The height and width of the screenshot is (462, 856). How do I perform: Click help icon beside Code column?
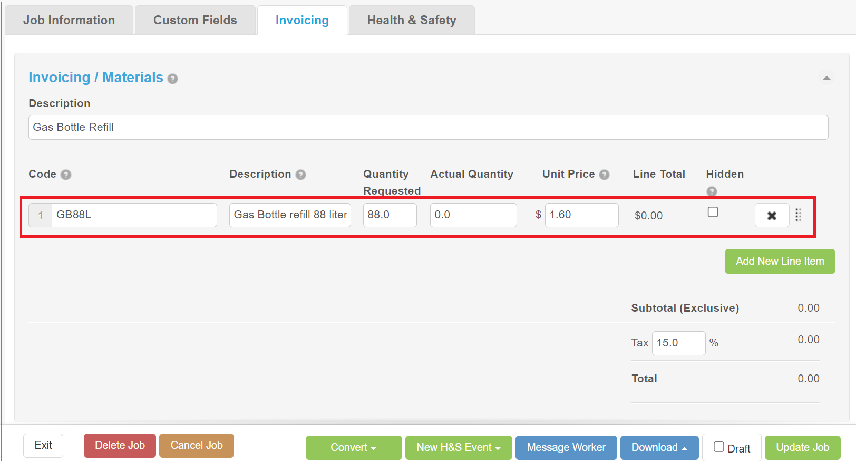tap(66, 175)
